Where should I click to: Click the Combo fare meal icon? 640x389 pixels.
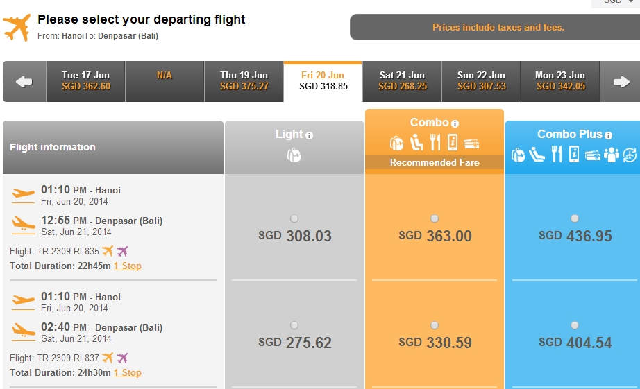pos(435,143)
